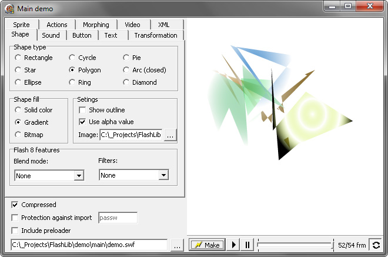This screenshot has height=257, width=388.
Task: Switch to the Sound tab
Action: point(51,35)
